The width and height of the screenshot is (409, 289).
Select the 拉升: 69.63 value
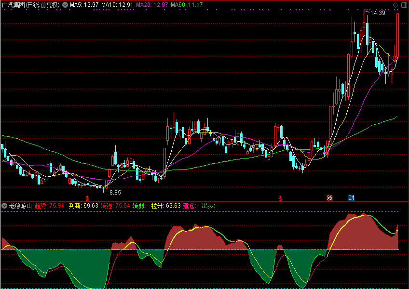tap(166, 206)
